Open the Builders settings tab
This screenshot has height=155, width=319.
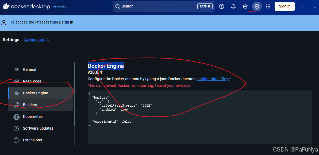coord(40,105)
